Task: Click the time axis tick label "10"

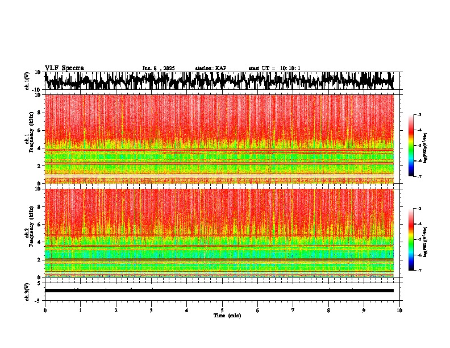Action: click(x=399, y=310)
